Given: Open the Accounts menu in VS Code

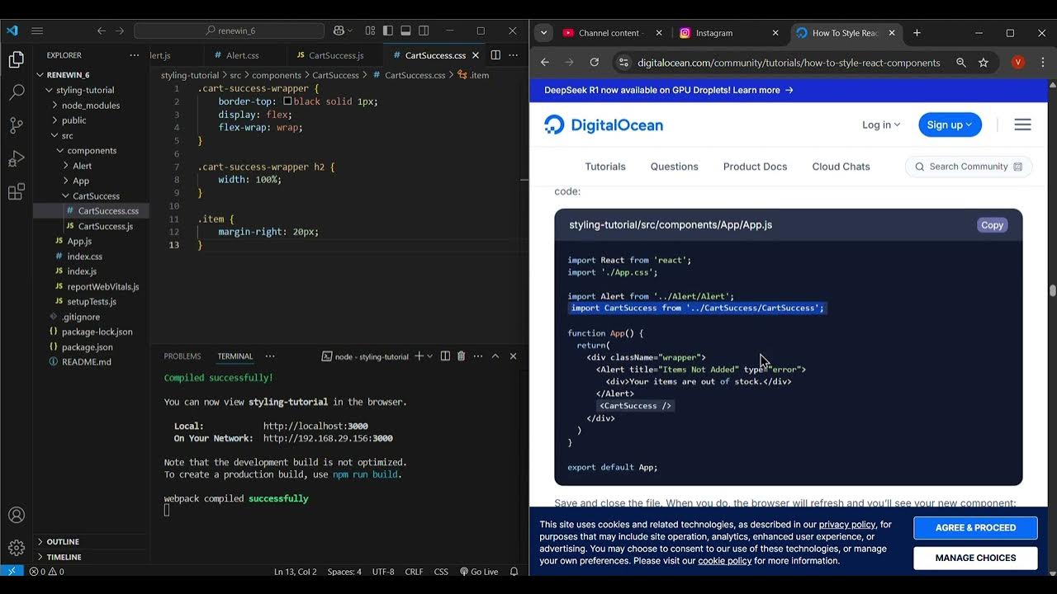Looking at the screenshot, I should [16, 516].
